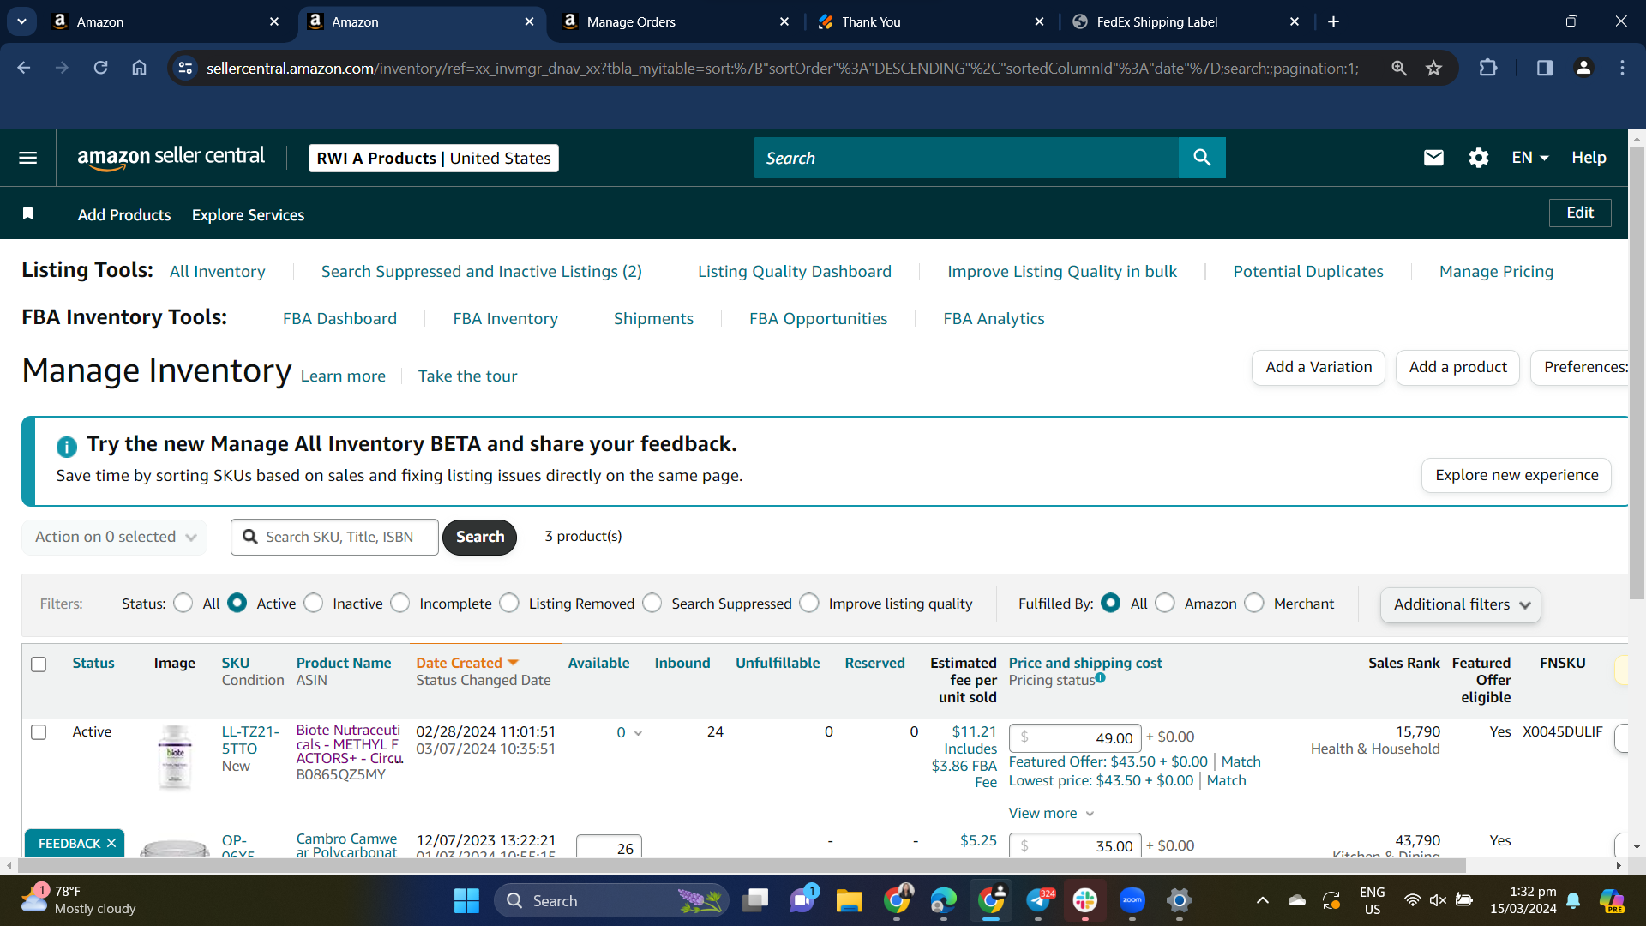Click the zoom magnifier in address bar
The image size is (1646, 926).
click(1398, 68)
